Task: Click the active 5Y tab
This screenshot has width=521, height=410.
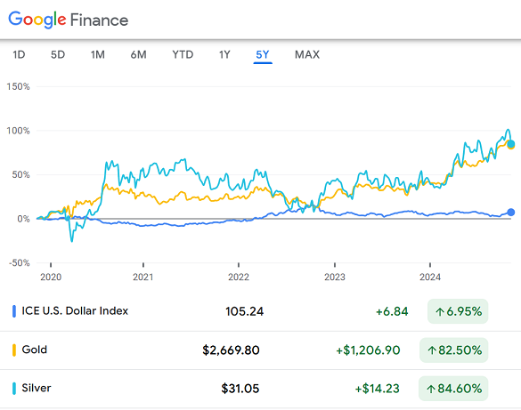Action: [263, 55]
